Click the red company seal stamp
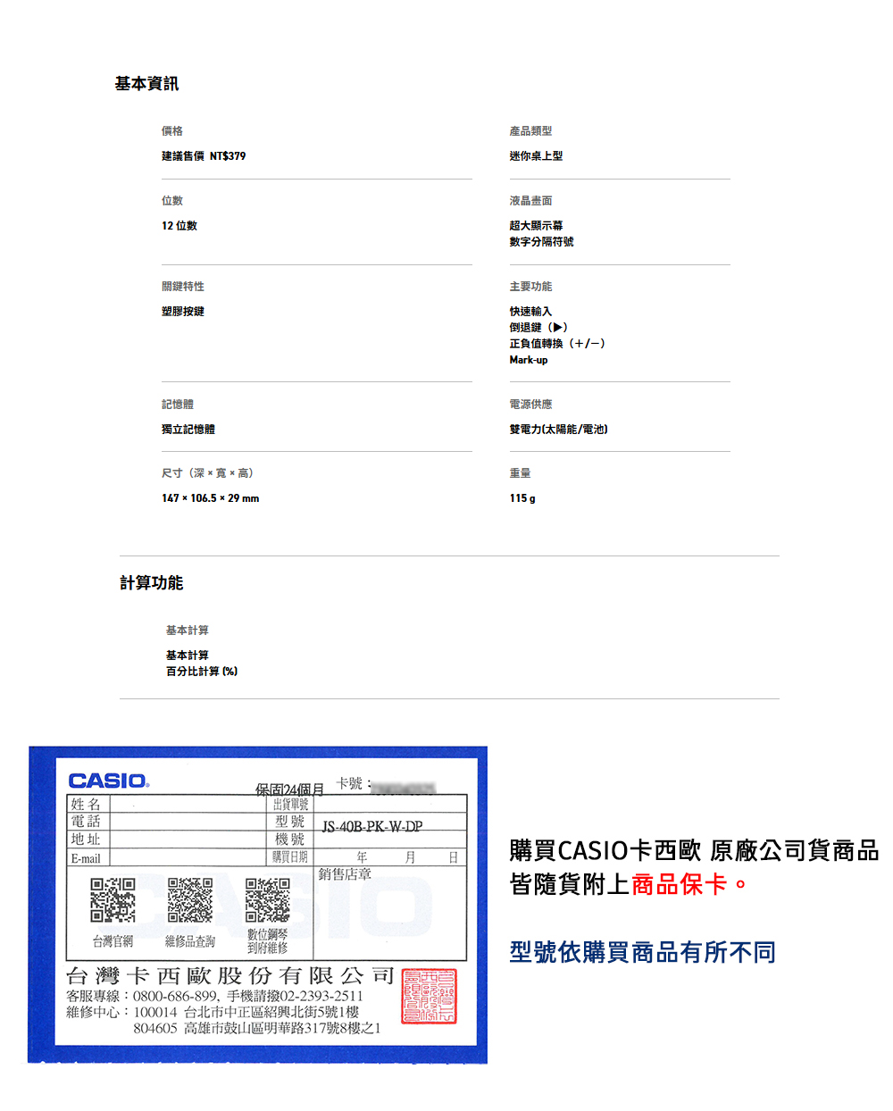This screenshot has height=1111, width=893. (x=429, y=996)
